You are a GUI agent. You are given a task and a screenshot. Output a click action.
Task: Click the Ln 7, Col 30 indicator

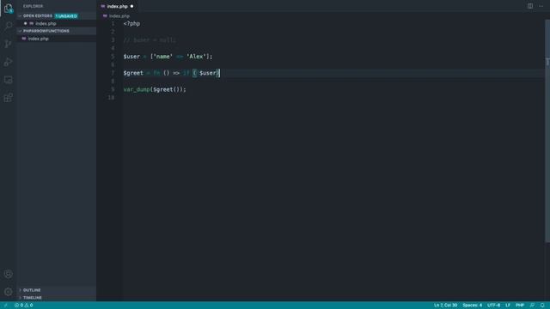(445, 306)
